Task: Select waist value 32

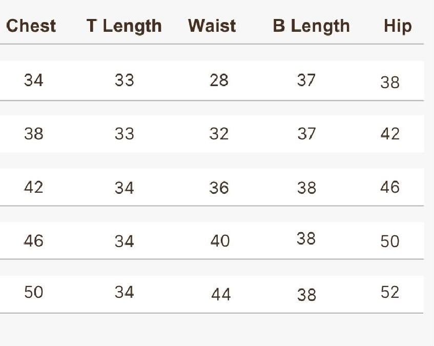Action: [219, 134]
